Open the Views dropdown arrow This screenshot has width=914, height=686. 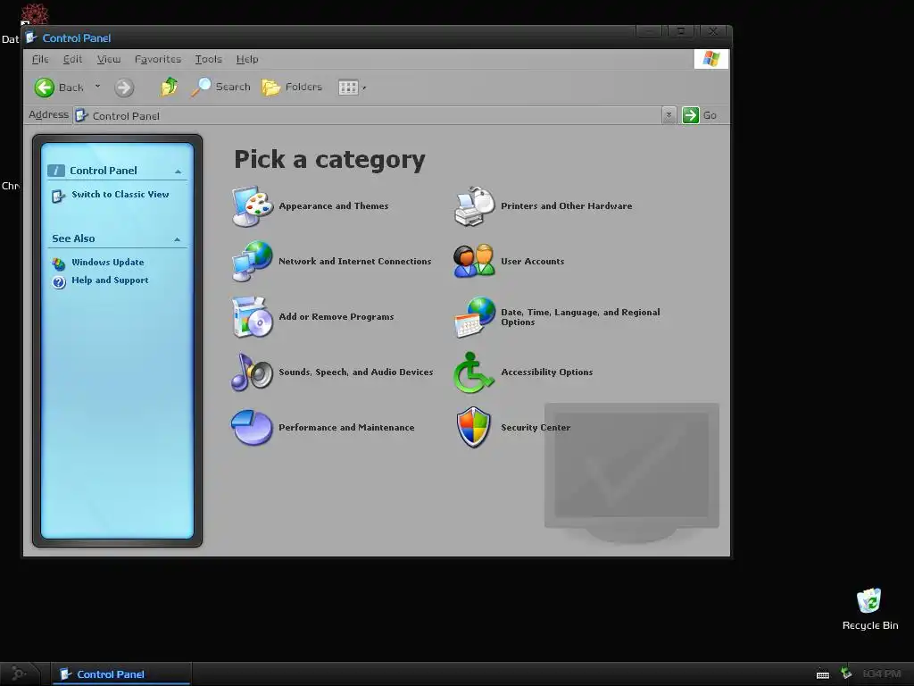click(x=364, y=88)
